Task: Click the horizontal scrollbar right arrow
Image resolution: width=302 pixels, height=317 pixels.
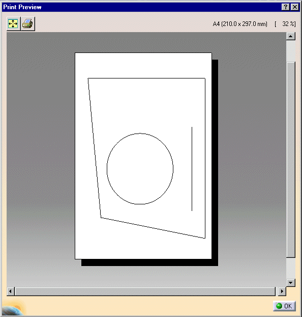Action: tap(282, 292)
